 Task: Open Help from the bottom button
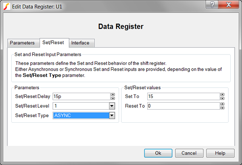tap(220, 153)
